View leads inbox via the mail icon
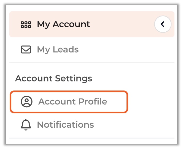The height and width of the screenshot is (148, 183). (x=26, y=50)
